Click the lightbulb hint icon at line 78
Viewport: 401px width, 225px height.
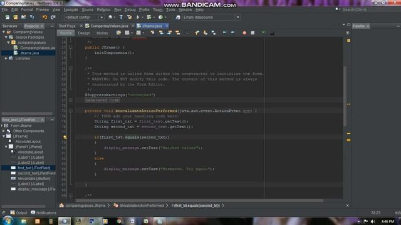point(65,137)
